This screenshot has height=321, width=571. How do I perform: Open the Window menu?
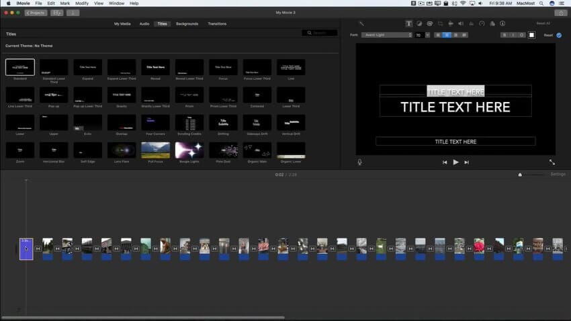(116, 3)
